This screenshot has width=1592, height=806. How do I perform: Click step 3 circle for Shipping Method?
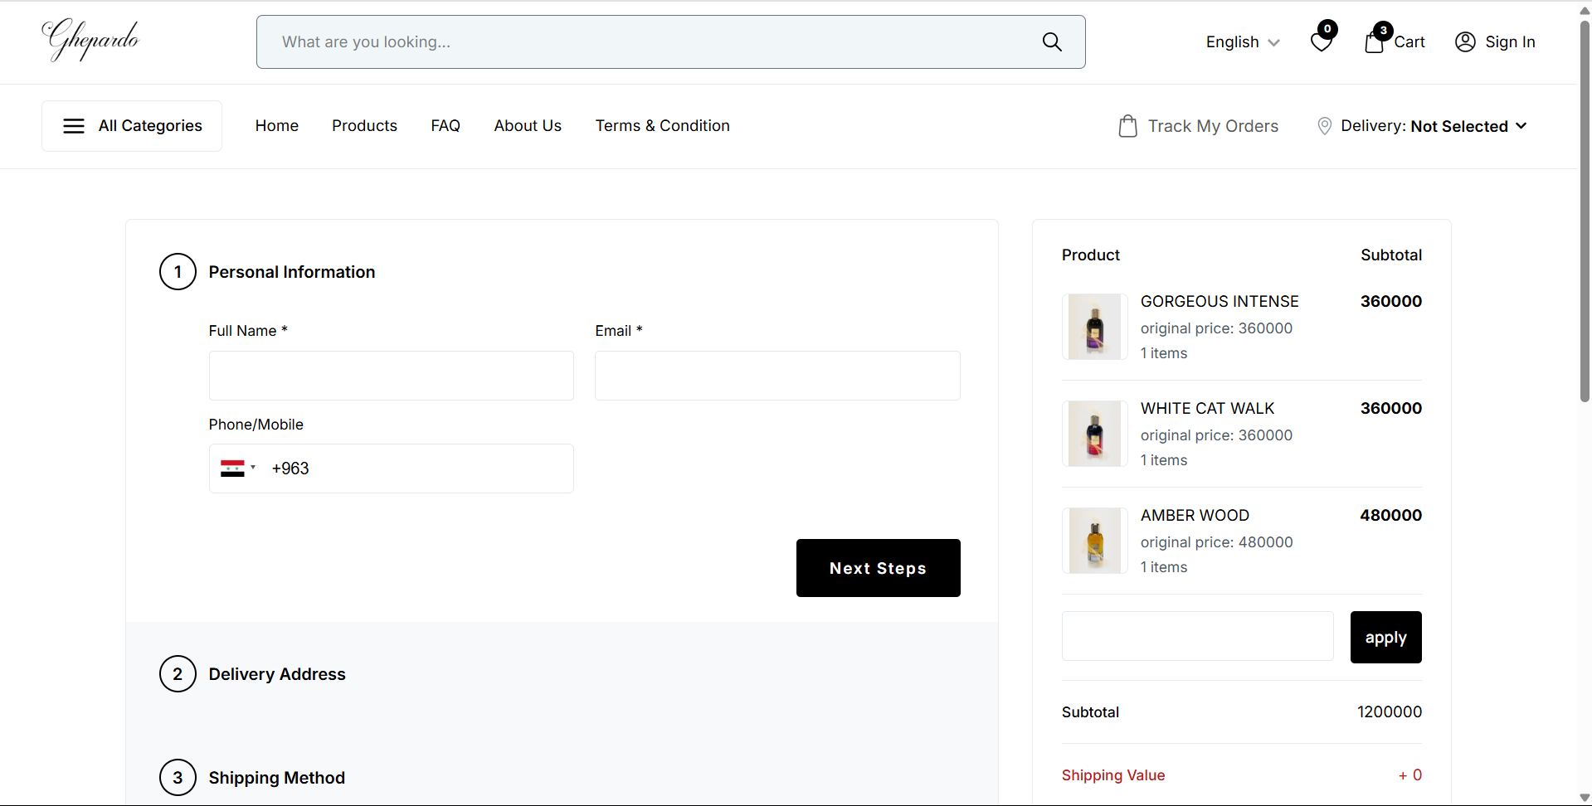[x=178, y=778]
